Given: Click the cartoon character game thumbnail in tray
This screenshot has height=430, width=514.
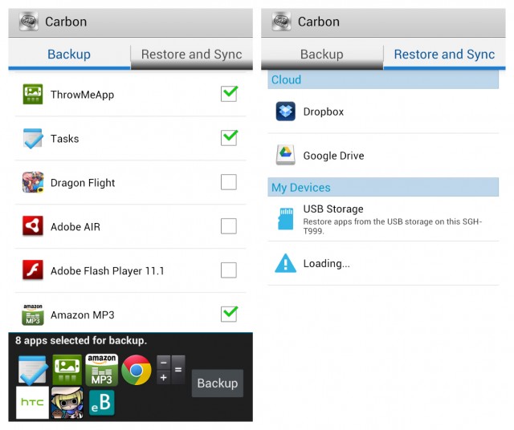Looking at the screenshot, I should pyautogui.click(x=67, y=402).
